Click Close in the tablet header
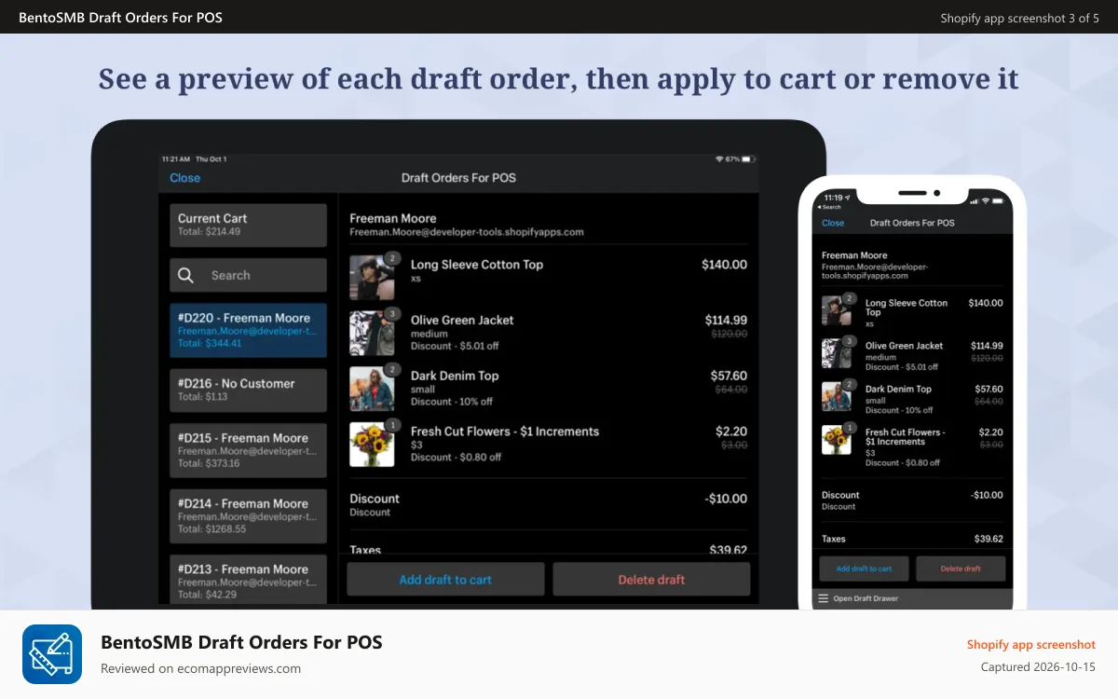 [184, 178]
